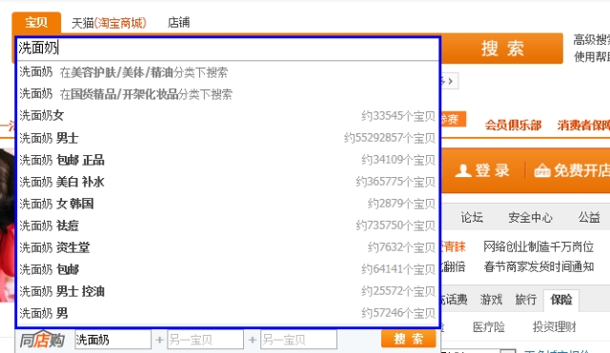610x353 pixels.
Task: Click the first 另一宝贝 input field
Action: point(206,340)
